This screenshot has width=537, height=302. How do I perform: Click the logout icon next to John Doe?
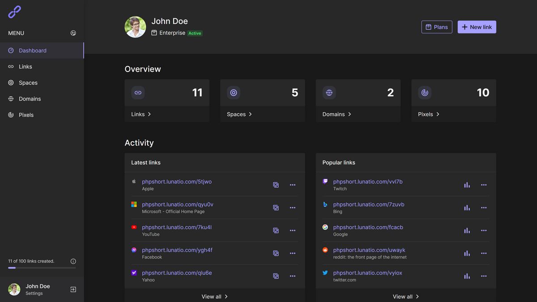coord(73,289)
